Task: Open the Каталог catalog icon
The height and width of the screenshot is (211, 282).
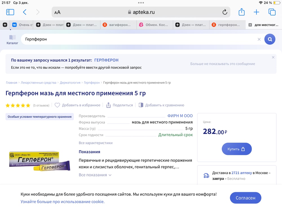Action: pyautogui.click(x=12, y=39)
